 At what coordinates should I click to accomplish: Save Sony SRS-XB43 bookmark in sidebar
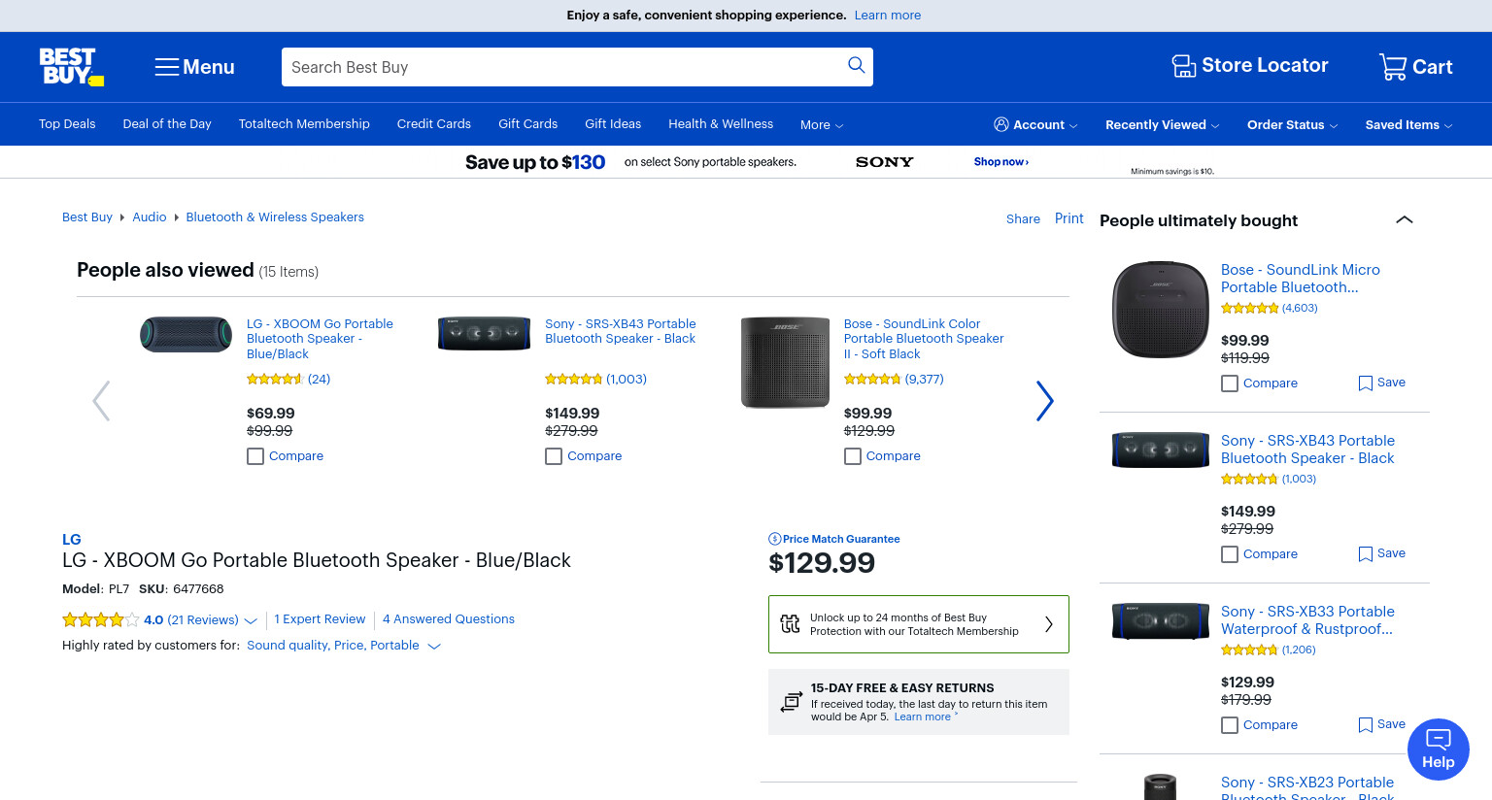tap(1365, 554)
